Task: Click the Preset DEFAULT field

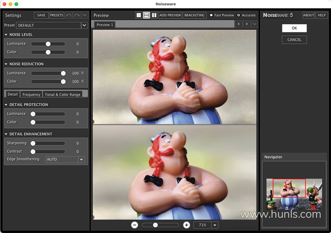Action: coord(49,25)
